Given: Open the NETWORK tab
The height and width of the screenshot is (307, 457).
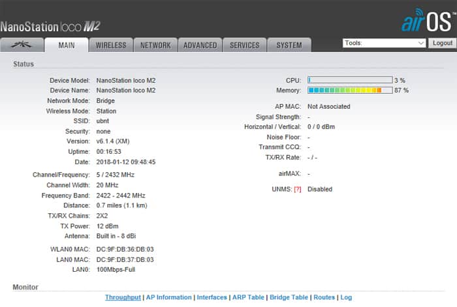Looking at the screenshot, I should pos(155,45).
